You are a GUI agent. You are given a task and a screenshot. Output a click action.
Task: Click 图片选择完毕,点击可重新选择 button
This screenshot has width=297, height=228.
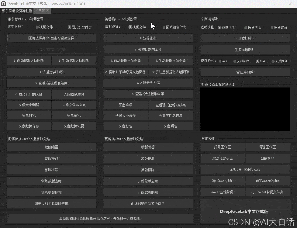tap(51, 38)
